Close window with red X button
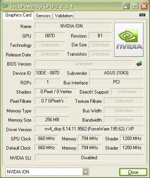 [x=144, y=6]
